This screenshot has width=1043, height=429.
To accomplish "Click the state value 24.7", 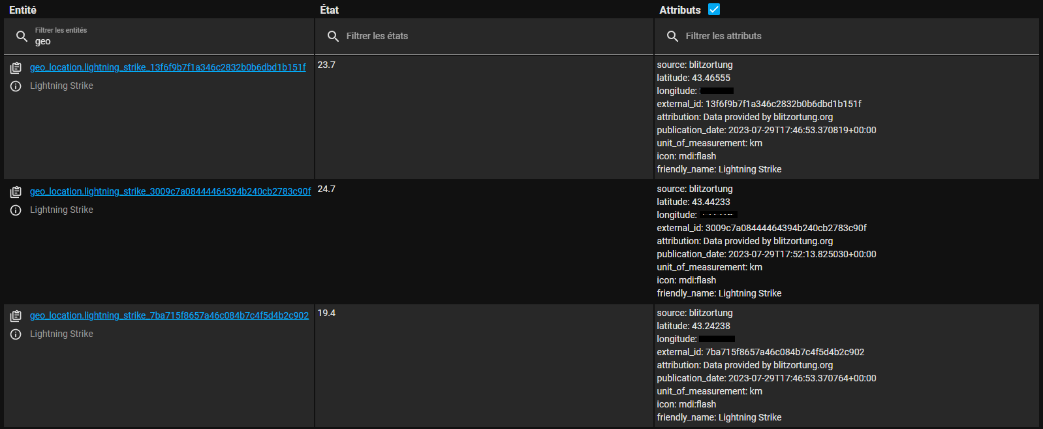I will 326,189.
